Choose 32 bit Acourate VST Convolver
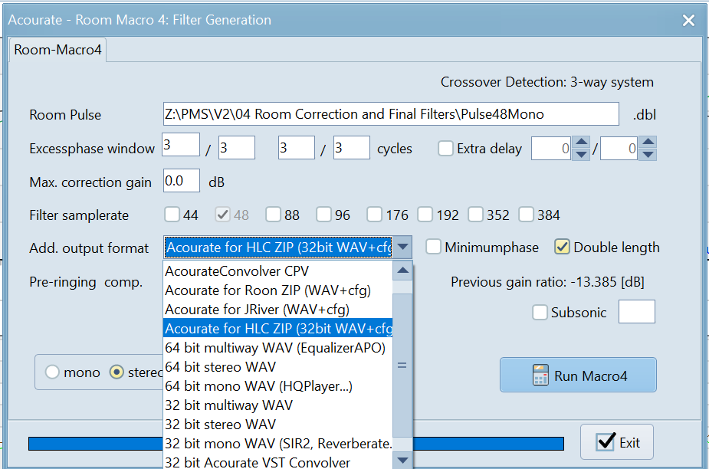 pos(277,462)
